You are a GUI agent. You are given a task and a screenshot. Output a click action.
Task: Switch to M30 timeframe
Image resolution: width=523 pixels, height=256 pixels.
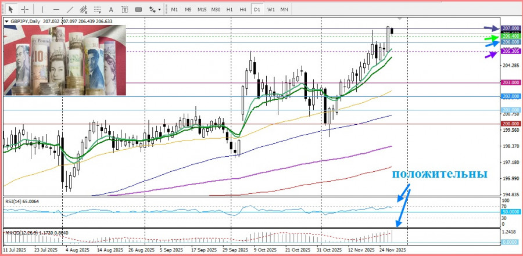(216, 9)
